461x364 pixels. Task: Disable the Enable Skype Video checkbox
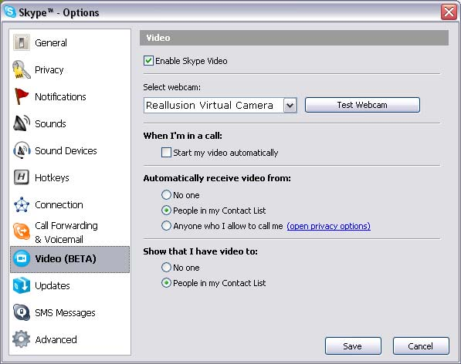[x=148, y=61]
